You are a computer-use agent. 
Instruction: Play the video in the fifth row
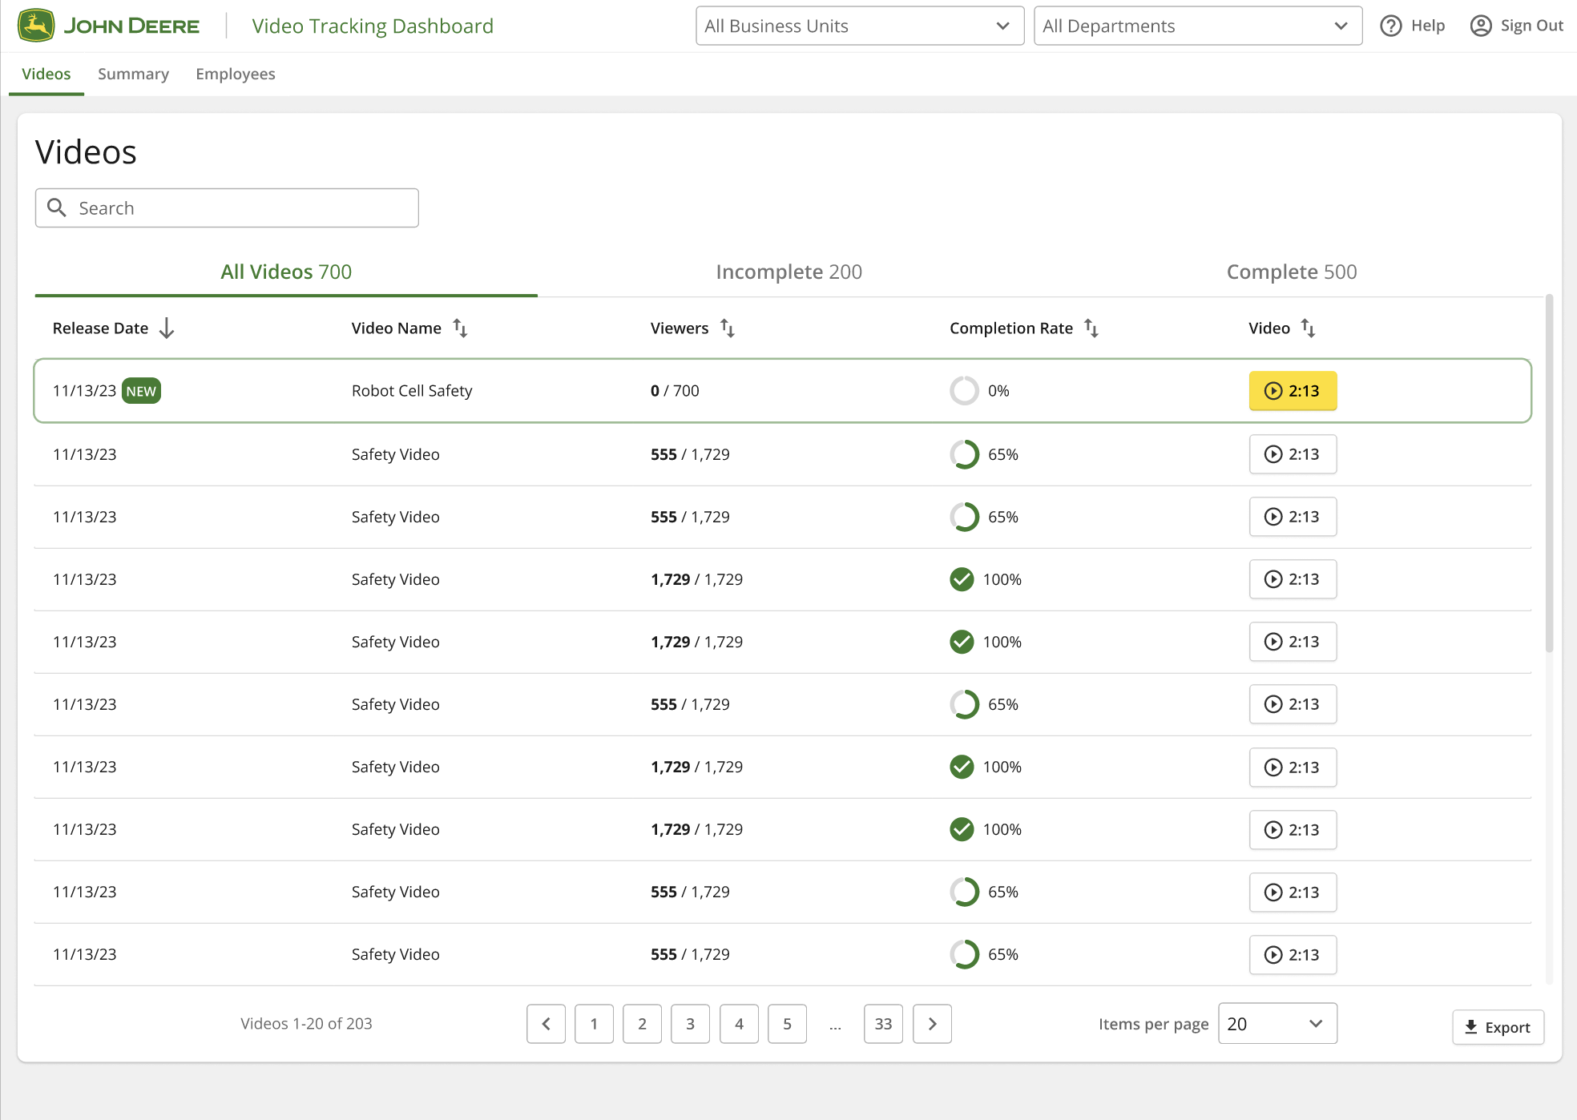[x=1293, y=642]
